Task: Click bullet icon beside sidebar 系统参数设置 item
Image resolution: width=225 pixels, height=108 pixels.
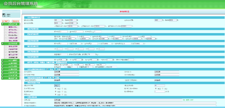Action: pos(6,57)
